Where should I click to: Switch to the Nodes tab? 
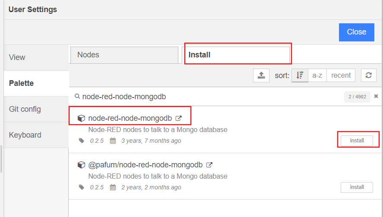point(123,55)
